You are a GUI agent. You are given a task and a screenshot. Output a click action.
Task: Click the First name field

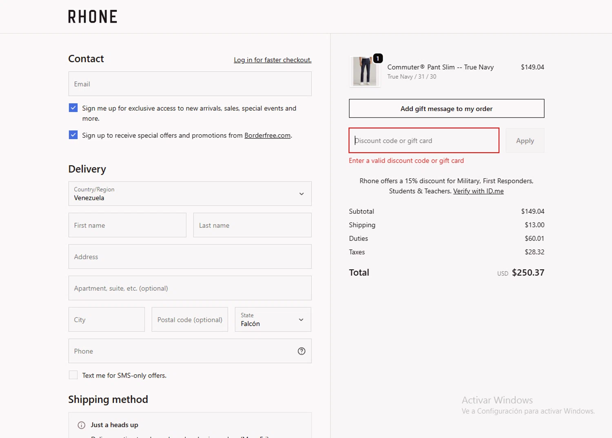(x=127, y=225)
